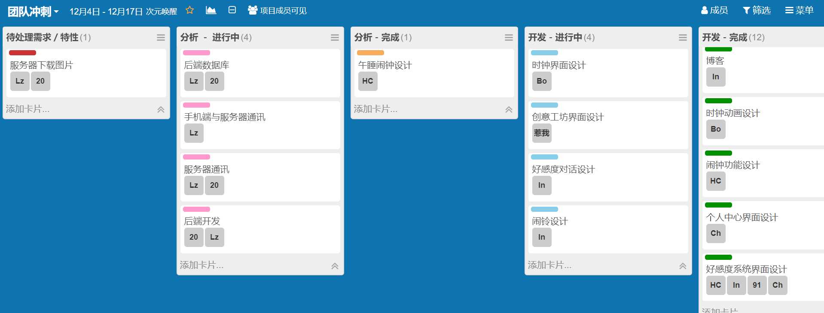Click the red label on 服务器下载图片 card
The image size is (824, 313).
pyautogui.click(x=22, y=53)
